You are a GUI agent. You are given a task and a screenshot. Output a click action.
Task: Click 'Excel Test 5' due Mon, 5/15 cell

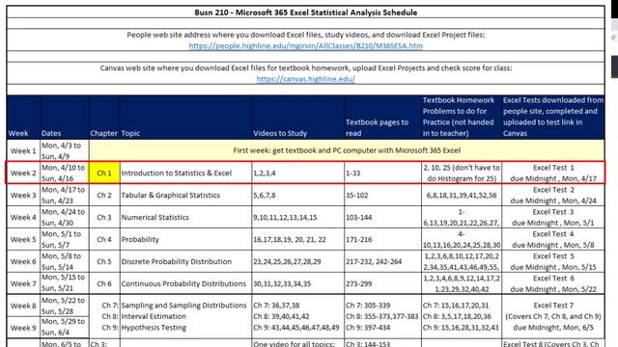(x=553, y=261)
